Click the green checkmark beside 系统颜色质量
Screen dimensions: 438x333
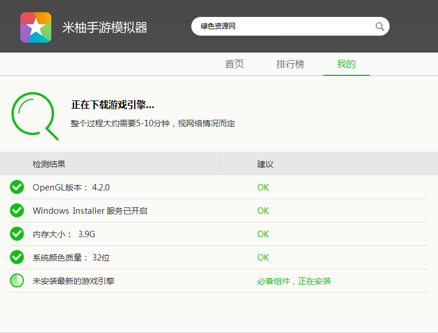tap(17, 257)
